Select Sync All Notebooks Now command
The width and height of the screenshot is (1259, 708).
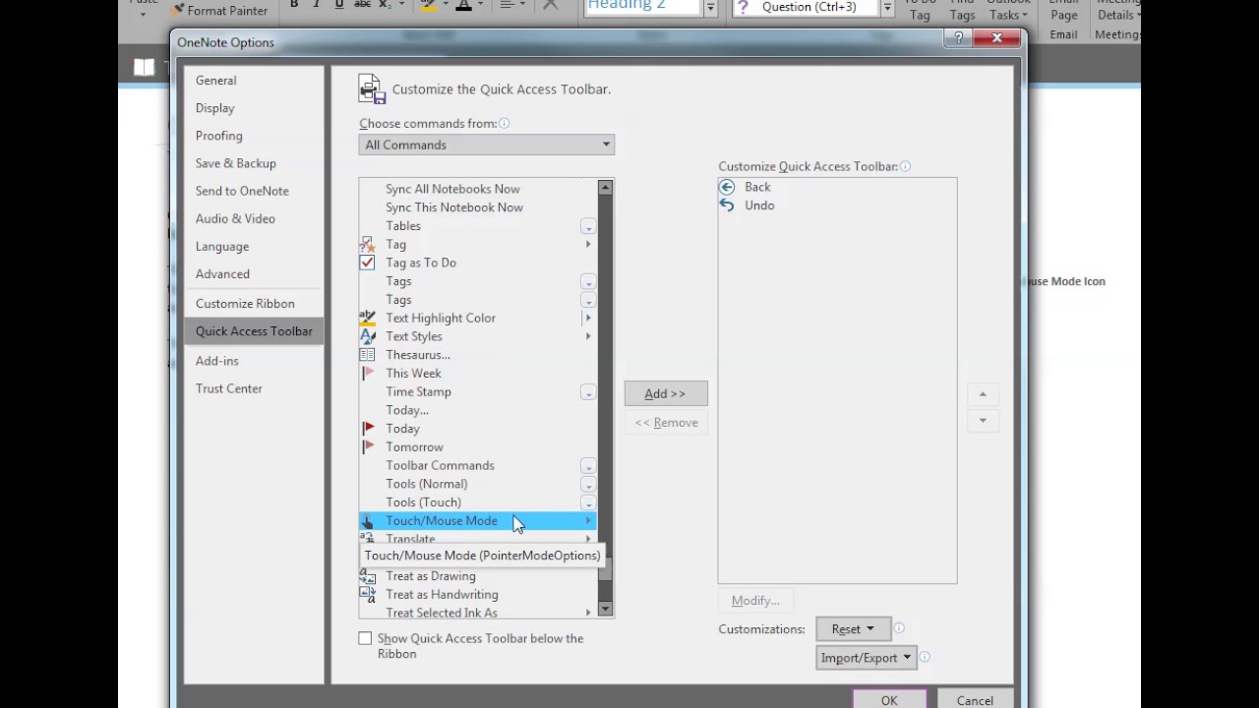point(478,189)
